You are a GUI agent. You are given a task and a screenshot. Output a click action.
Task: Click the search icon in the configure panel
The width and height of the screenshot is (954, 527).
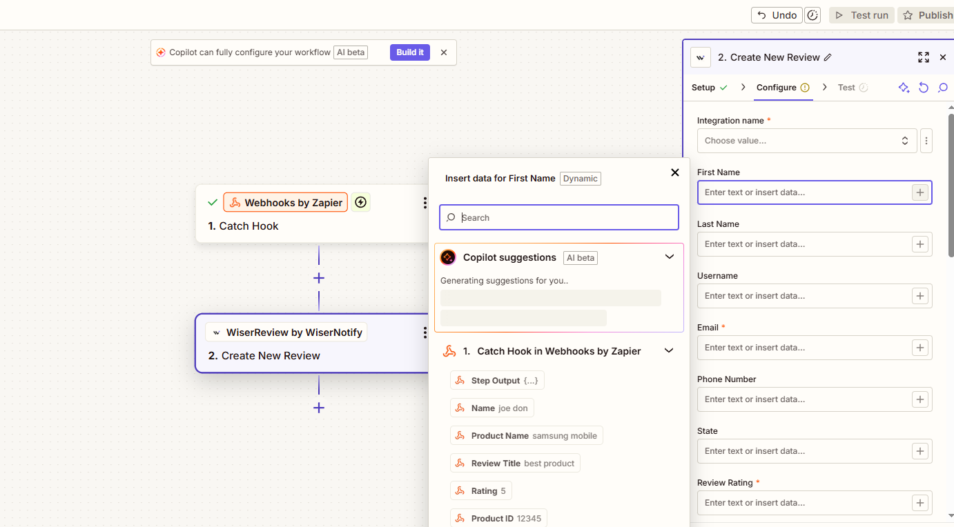943,88
